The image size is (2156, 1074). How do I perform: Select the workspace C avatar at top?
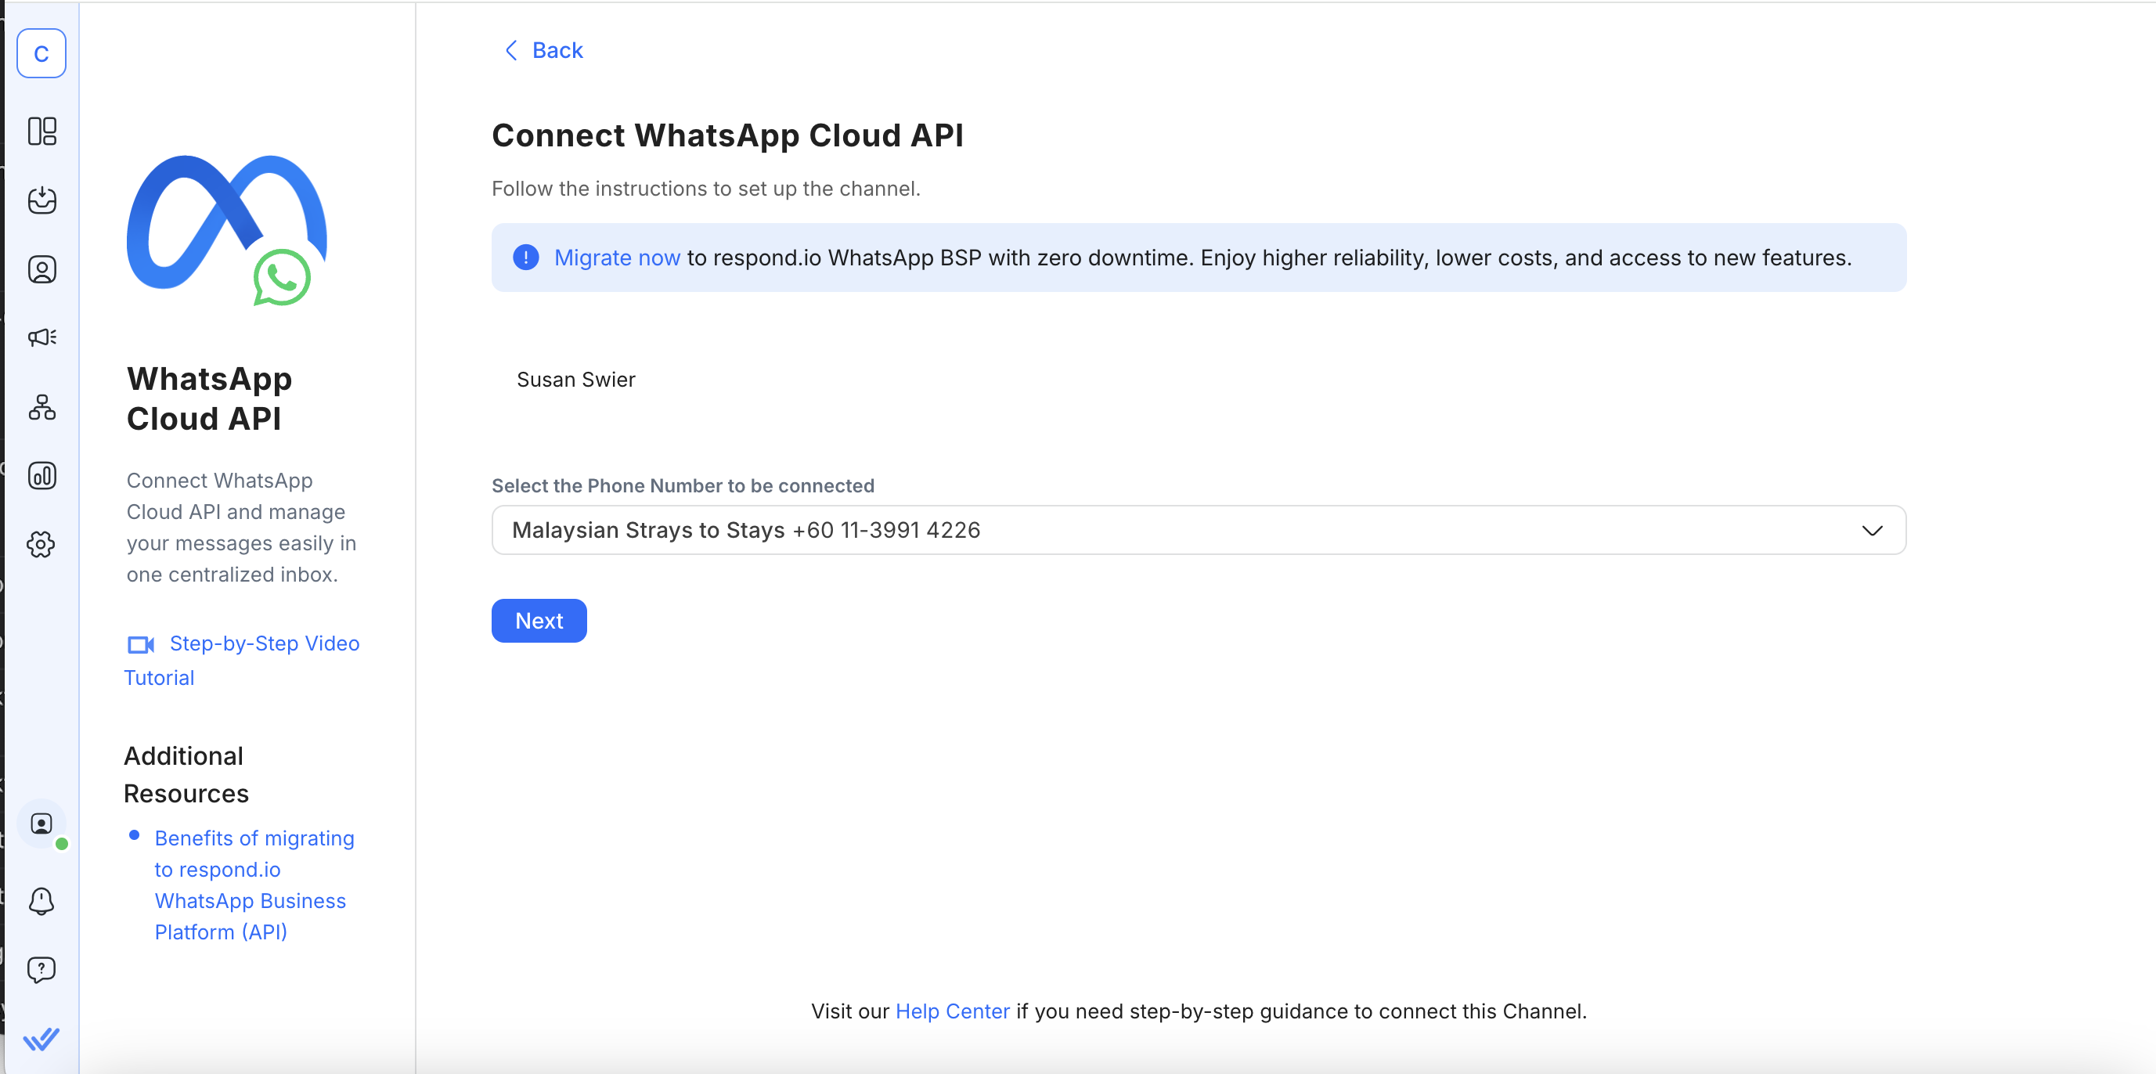[x=41, y=52]
